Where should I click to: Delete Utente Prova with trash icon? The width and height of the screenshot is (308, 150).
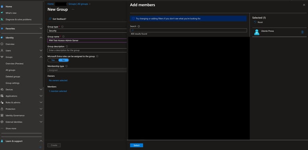tap(302, 32)
